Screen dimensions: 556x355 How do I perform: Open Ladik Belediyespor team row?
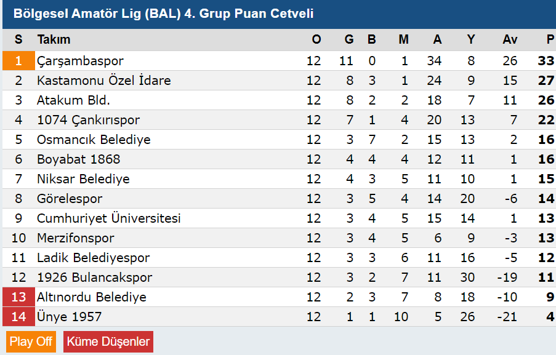[x=279, y=258]
